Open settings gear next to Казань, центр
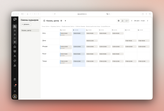Image resolution: width=164 pixels, height=111 pixels. [61, 21]
